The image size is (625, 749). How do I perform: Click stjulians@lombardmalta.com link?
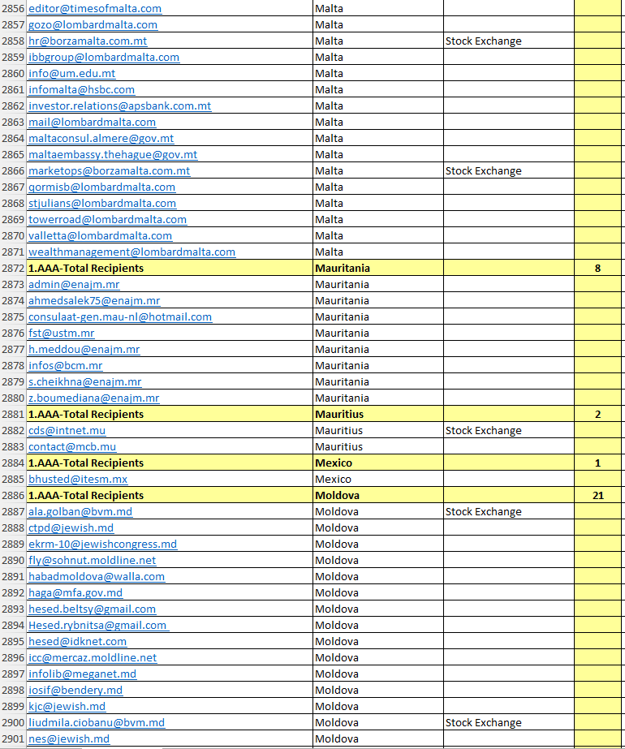pos(103,204)
